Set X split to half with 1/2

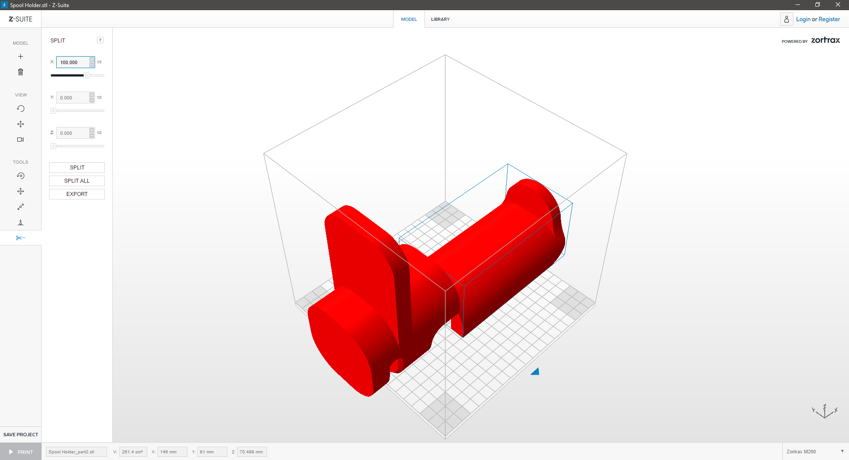coord(99,62)
